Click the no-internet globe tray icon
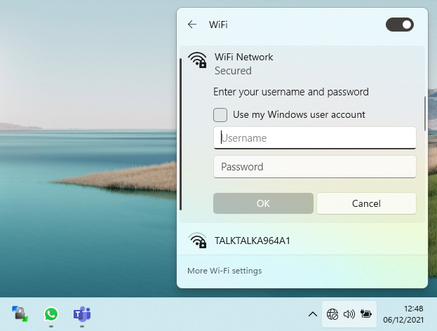This screenshot has height=331, width=437. pyautogui.click(x=332, y=314)
